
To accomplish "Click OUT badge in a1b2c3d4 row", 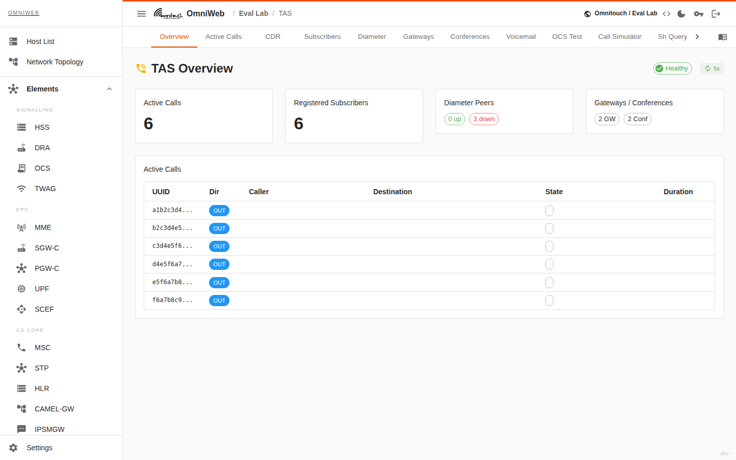I will [219, 211].
